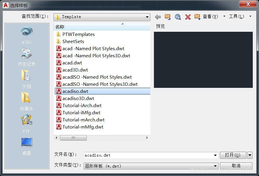The image size is (259, 176).
Task: Open the 桌面 desktop location
Action: point(27,146)
